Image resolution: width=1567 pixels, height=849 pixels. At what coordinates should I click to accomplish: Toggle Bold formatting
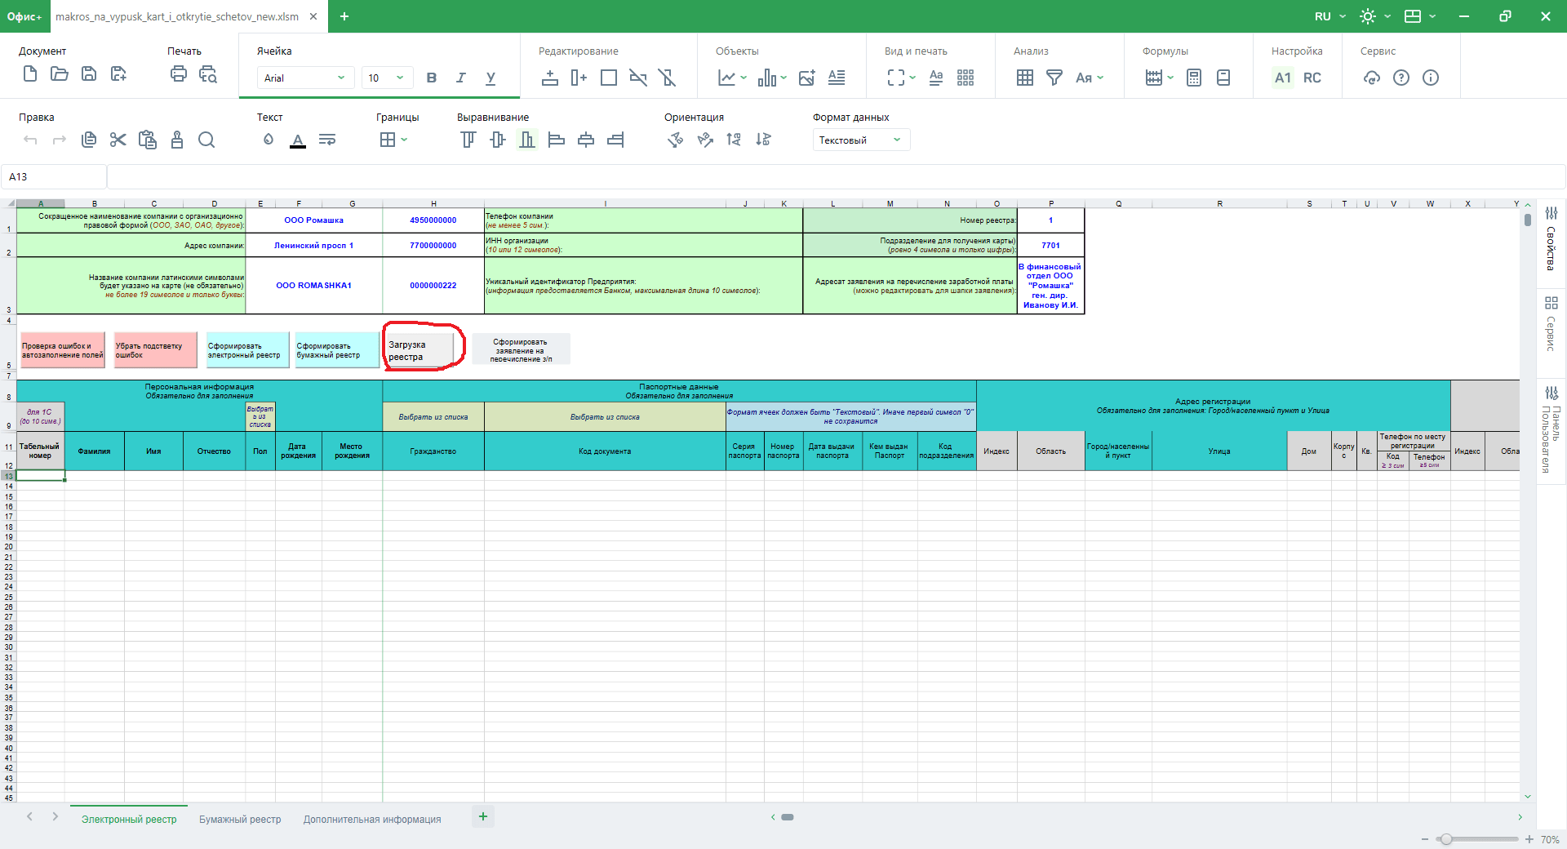click(x=432, y=78)
